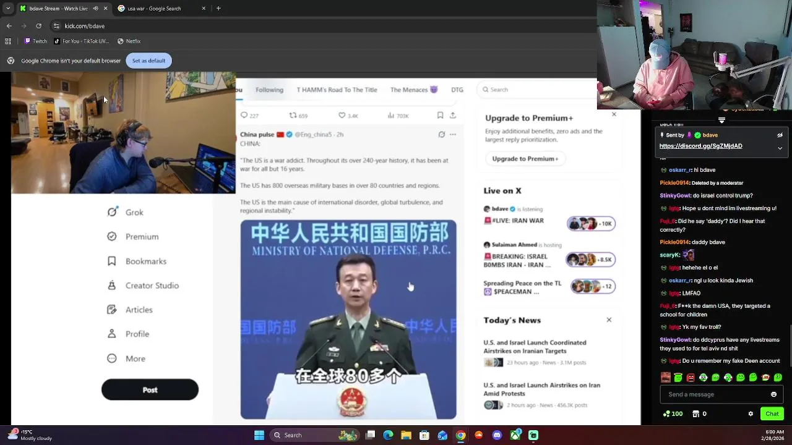
Task: Open Chrome tab search dropdown
Action: coord(8,9)
